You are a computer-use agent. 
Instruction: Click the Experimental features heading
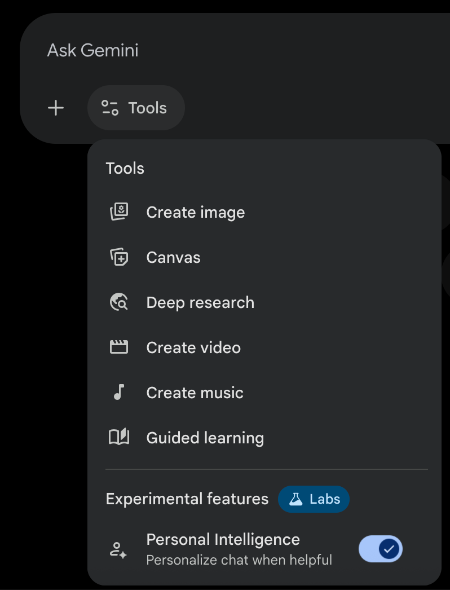(x=187, y=499)
